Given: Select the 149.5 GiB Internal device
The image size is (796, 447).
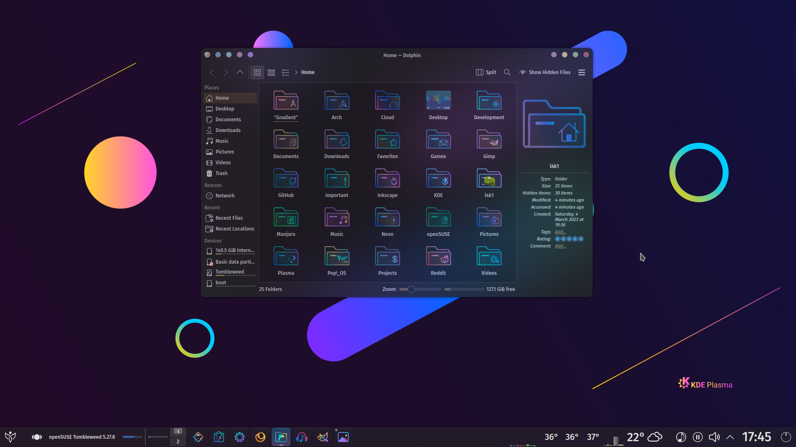Looking at the screenshot, I should (x=230, y=251).
